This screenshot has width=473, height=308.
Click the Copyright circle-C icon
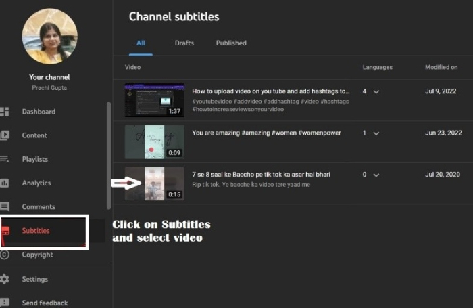coord(4,255)
